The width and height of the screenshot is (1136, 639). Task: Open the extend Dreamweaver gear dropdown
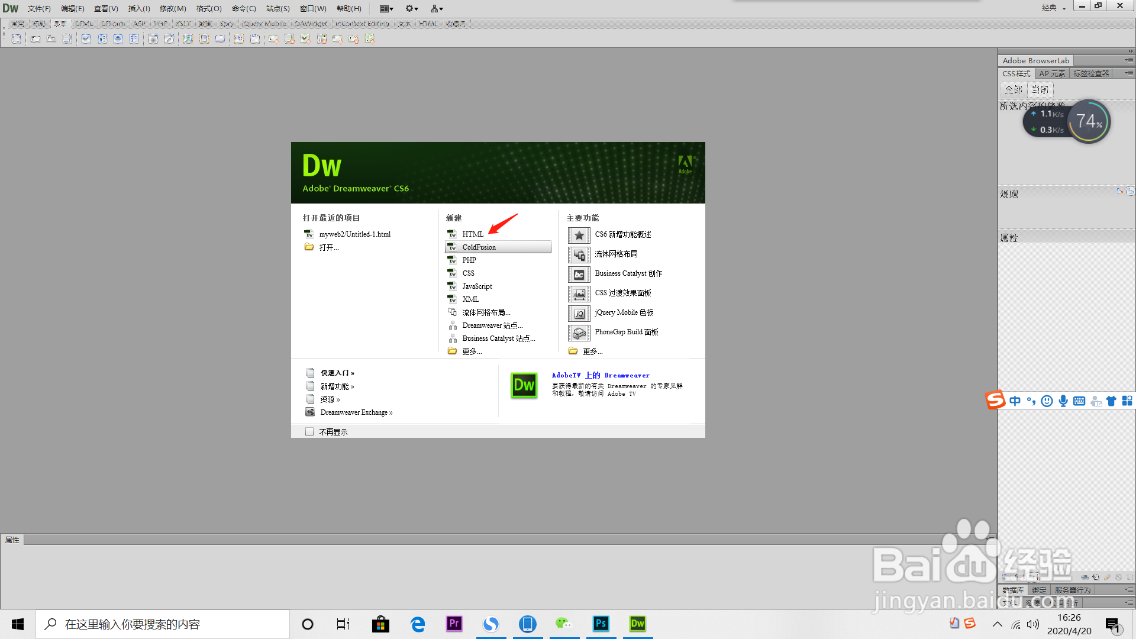(x=412, y=8)
